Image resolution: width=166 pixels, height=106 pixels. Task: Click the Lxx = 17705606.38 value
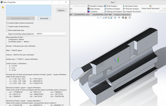pos(16,92)
